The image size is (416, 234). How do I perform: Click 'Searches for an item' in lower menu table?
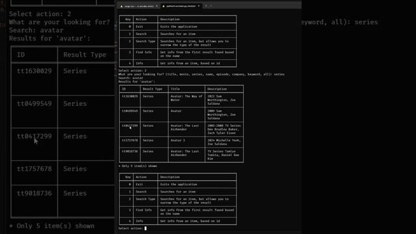click(x=177, y=192)
